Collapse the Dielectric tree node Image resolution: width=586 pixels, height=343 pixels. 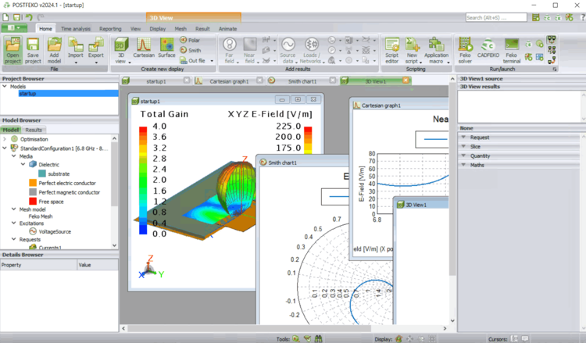pyautogui.click(x=23, y=165)
